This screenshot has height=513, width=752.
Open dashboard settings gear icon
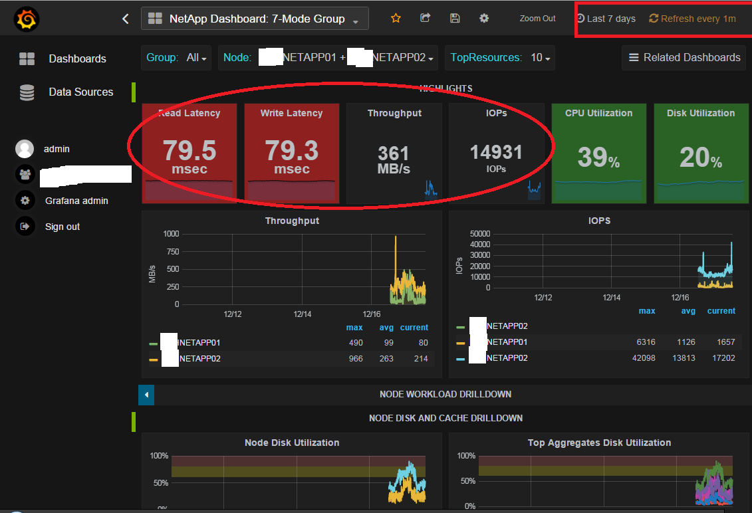click(484, 19)
